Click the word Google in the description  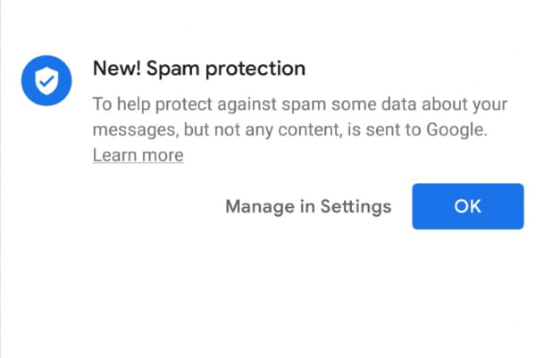[x=456, y=129]
